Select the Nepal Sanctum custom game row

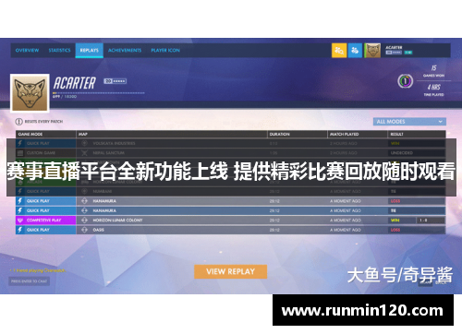(x=230, y=153)
